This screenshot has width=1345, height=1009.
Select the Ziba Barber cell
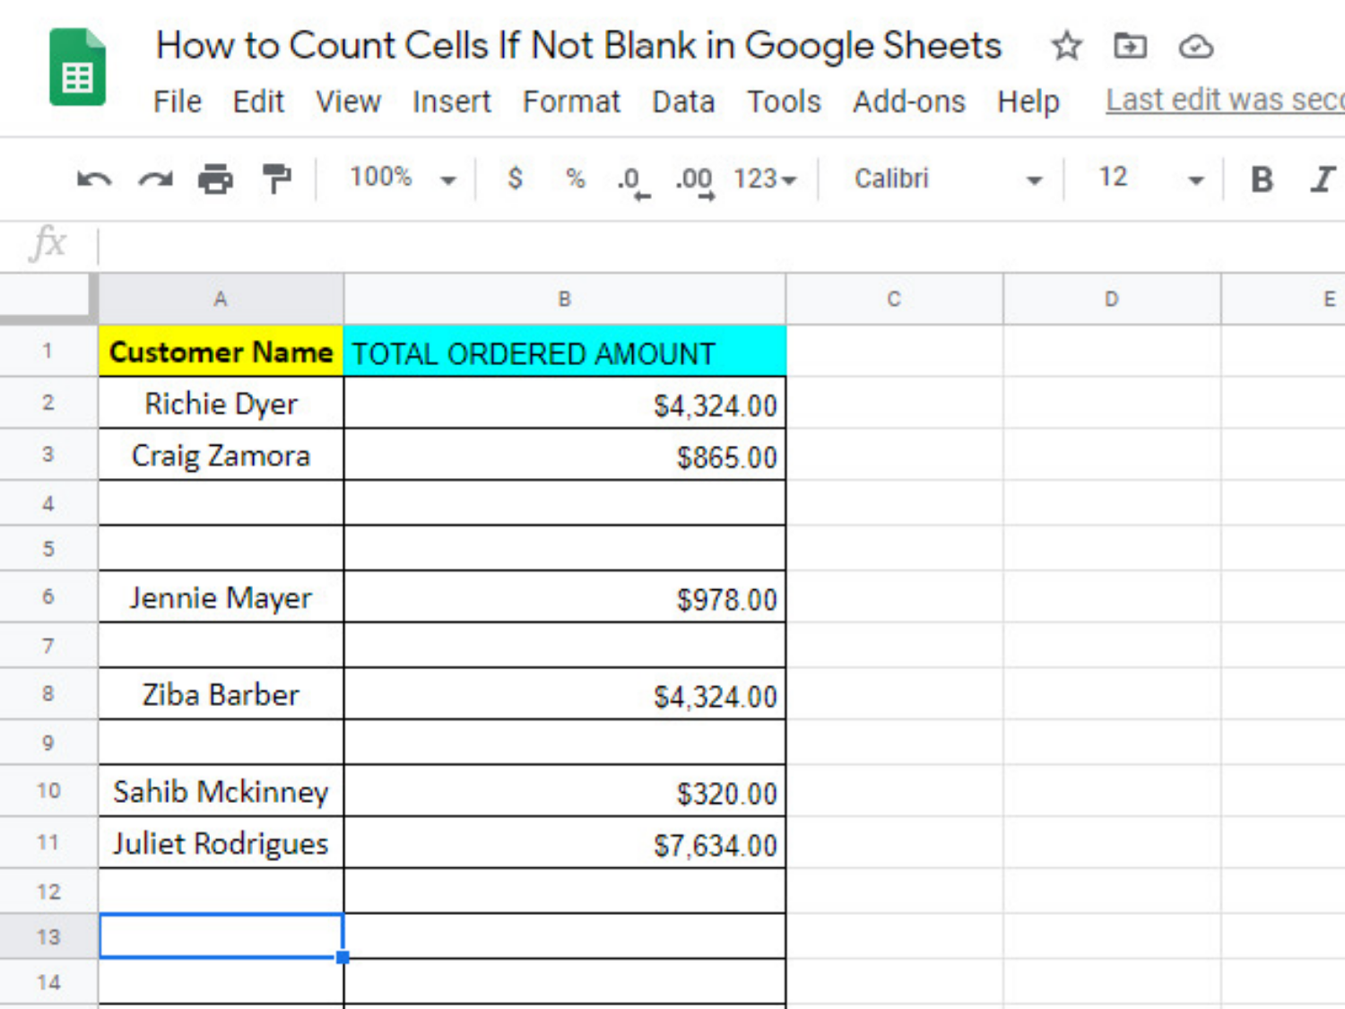[x=221, y=693]
